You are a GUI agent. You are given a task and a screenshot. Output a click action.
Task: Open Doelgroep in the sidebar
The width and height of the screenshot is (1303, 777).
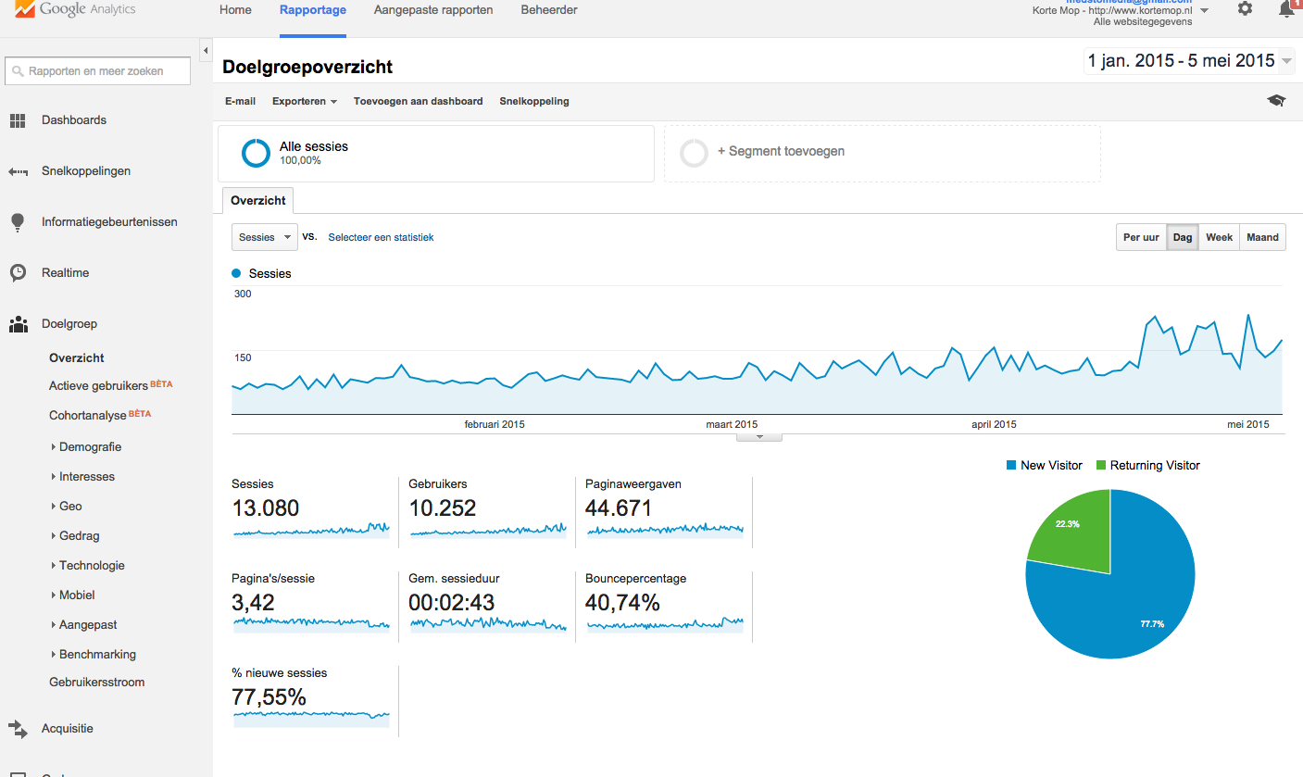click(x=69, y=324)
